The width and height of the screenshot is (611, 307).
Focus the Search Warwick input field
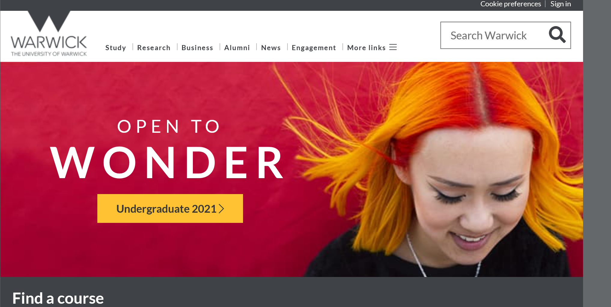tap(494, 35)
